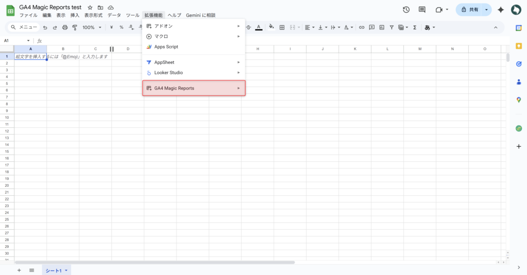Open the table views dropdown icon
The height and width of the screenshot is (275, 527).
pos(403,28)
